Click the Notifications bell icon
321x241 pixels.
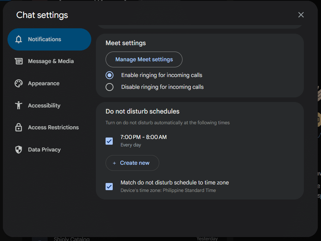coord(19,39)
